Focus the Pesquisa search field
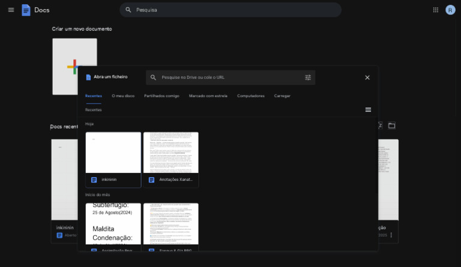 230,10
